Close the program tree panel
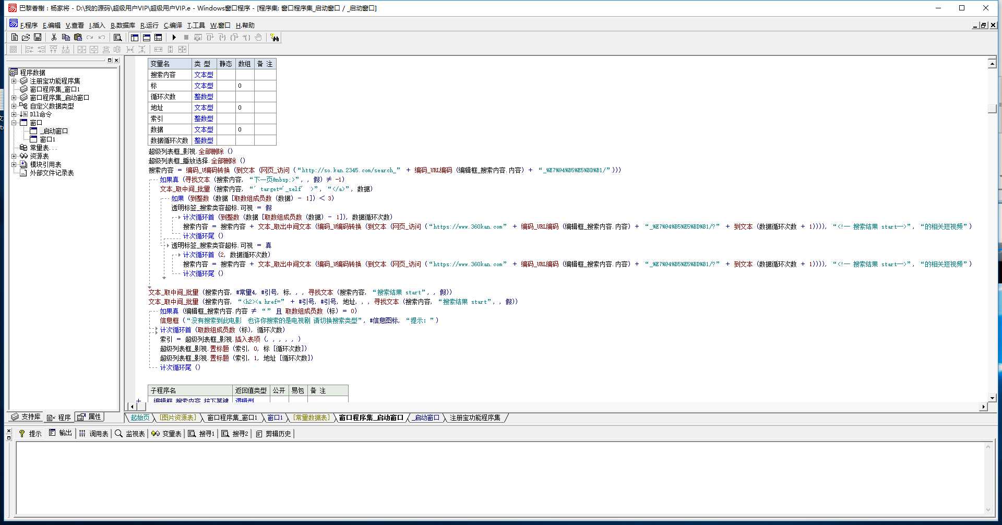Image resolution: width=1002 pixels, height=525 pixels. 116,61
